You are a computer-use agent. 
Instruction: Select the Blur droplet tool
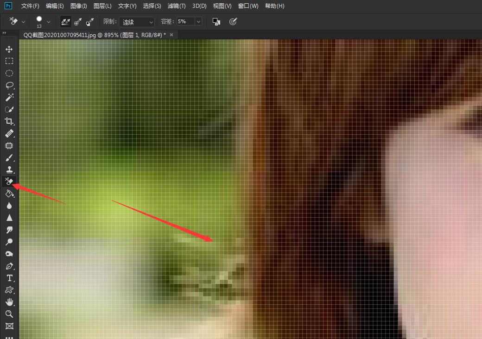9,206
